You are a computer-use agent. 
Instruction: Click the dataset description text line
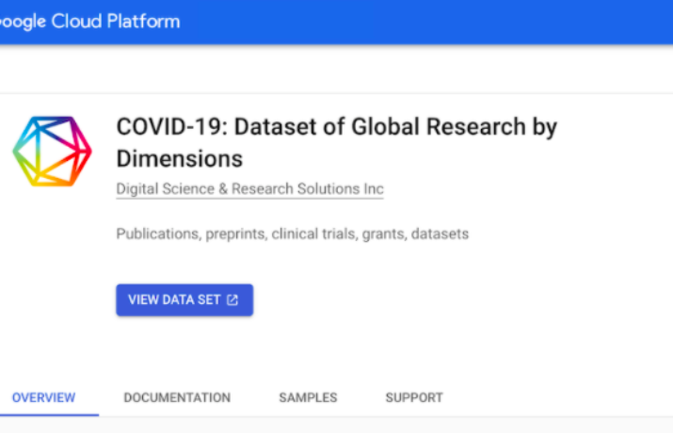click(292, 234)
